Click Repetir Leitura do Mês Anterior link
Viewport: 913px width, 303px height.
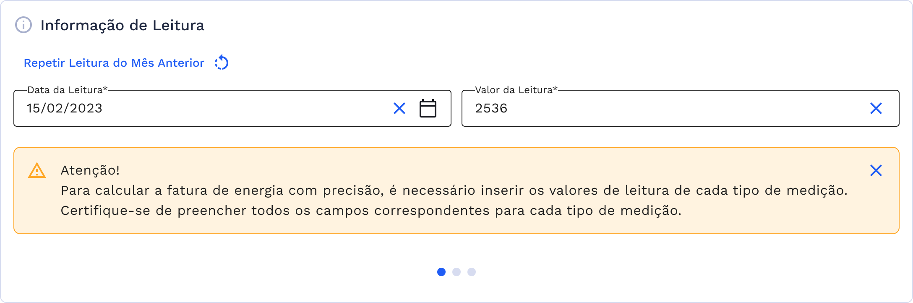pos(114,63)
